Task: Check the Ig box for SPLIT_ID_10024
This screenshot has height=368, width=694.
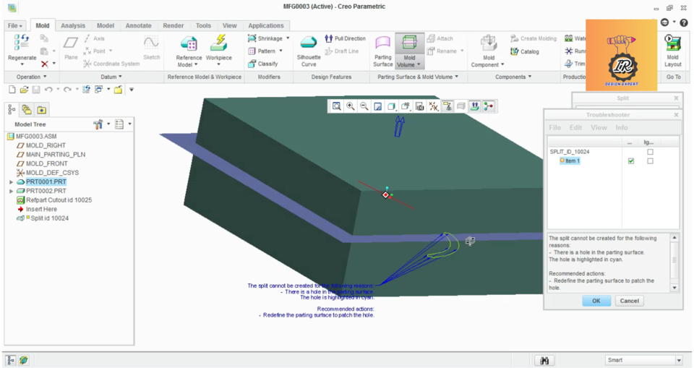Action: coord(650,152)
